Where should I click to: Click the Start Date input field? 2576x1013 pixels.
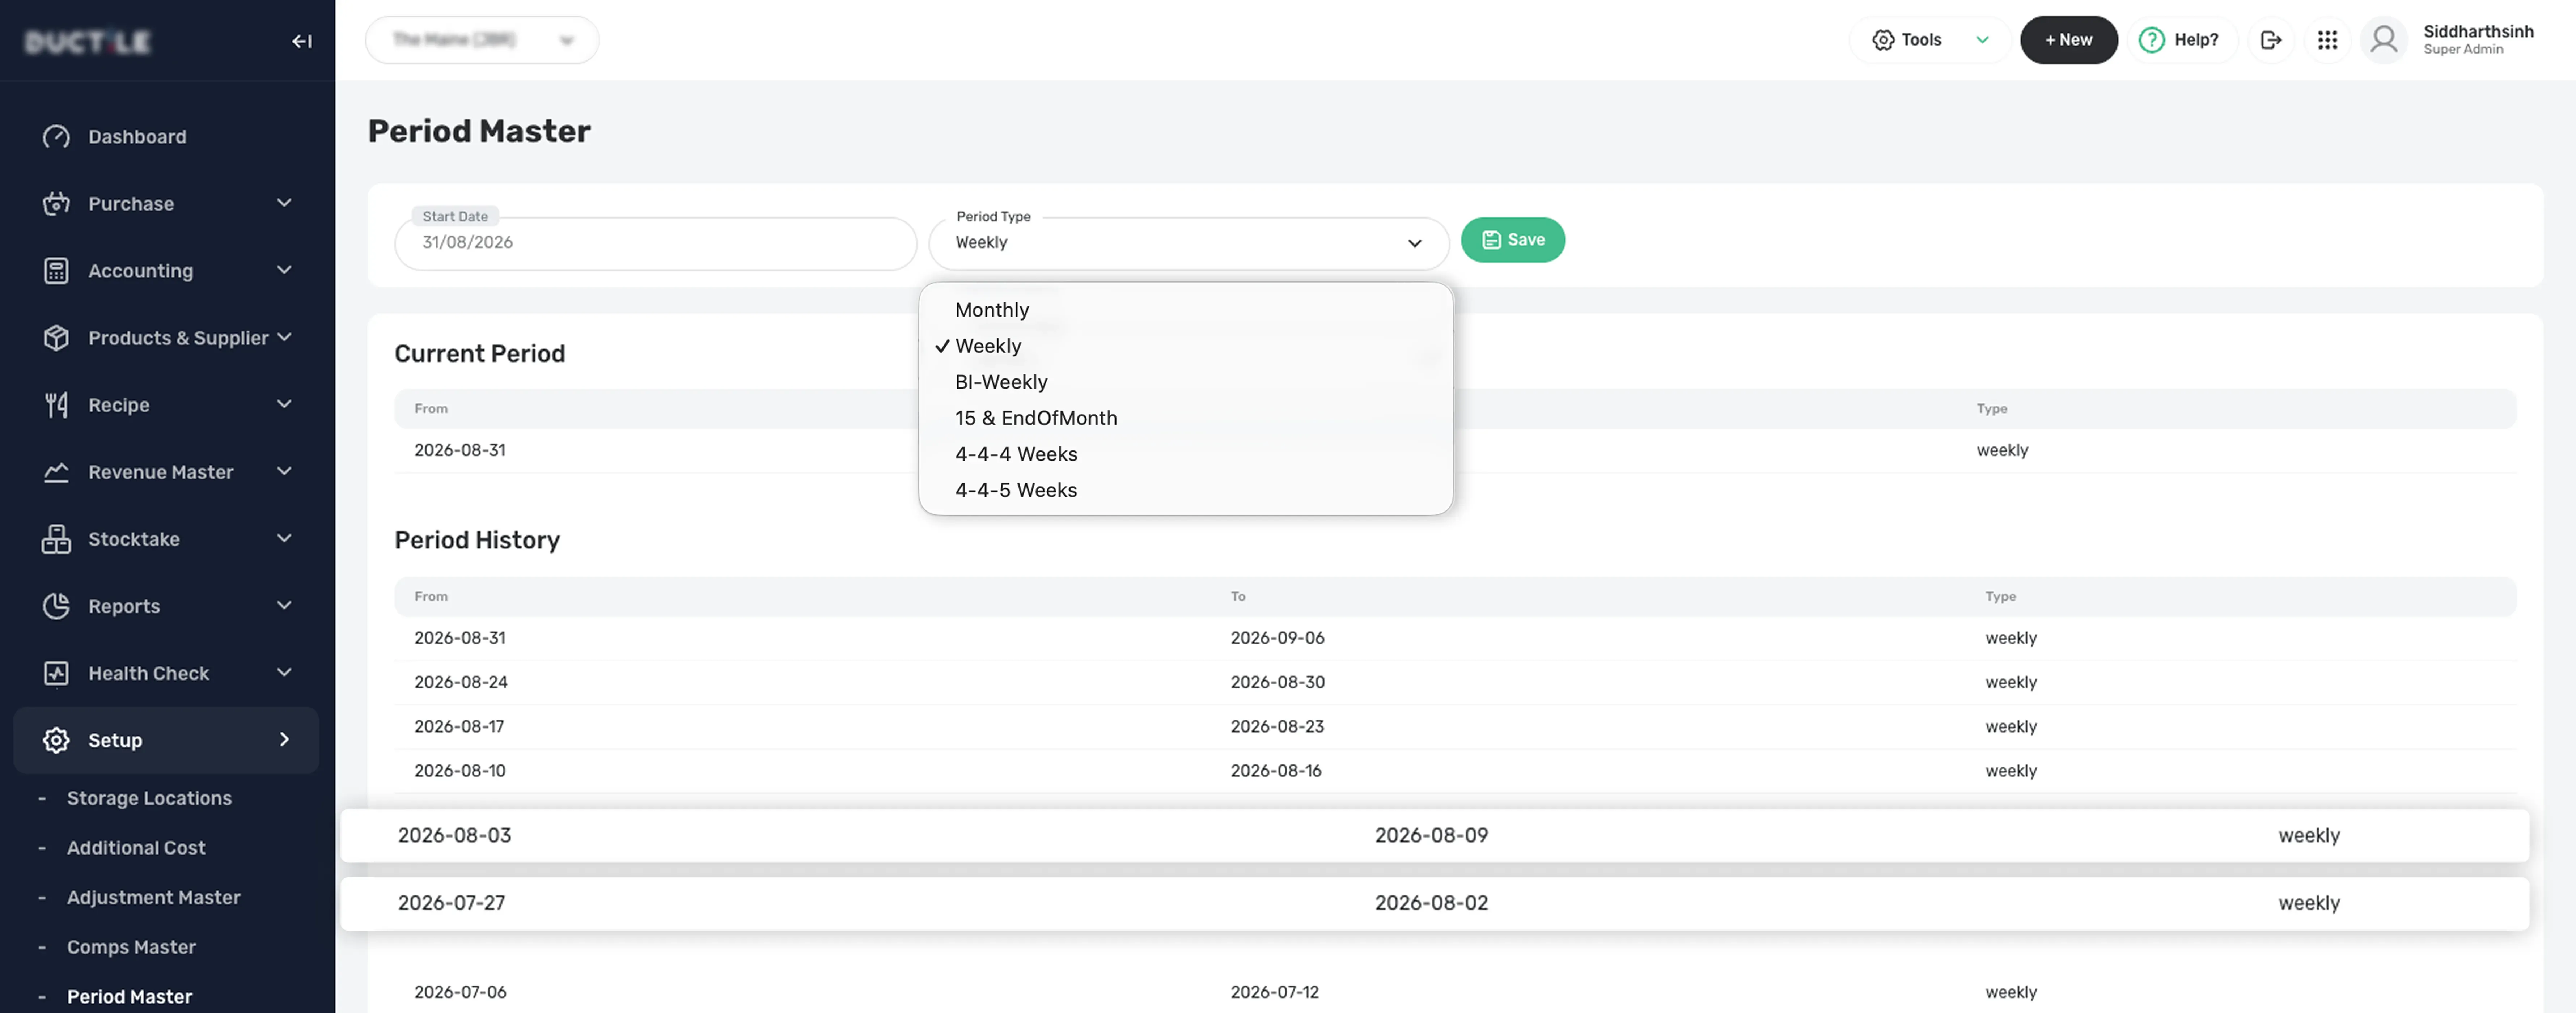(656, 243)
